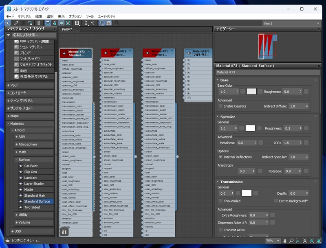
Task: Toggle Material/Map Browser panel button
Action: point(101,23)
